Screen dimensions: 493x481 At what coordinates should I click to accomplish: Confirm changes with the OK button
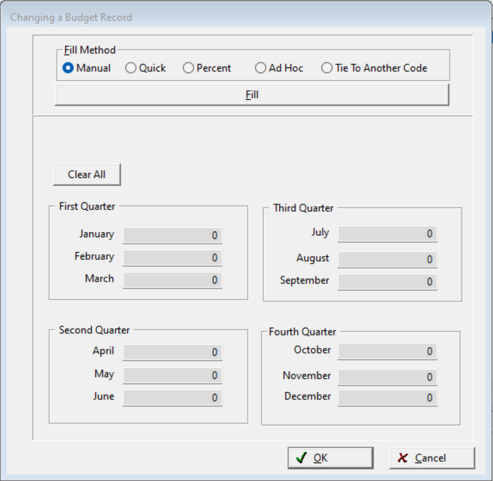tap(330, 458)
